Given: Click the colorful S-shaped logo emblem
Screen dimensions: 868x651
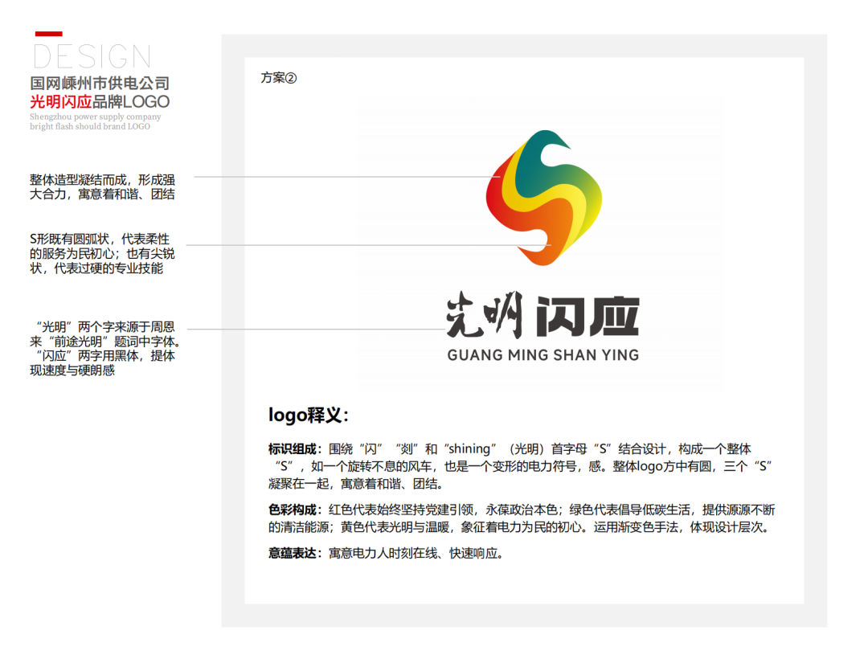Looking at the screenshot, I should click(x=544, y=199).
